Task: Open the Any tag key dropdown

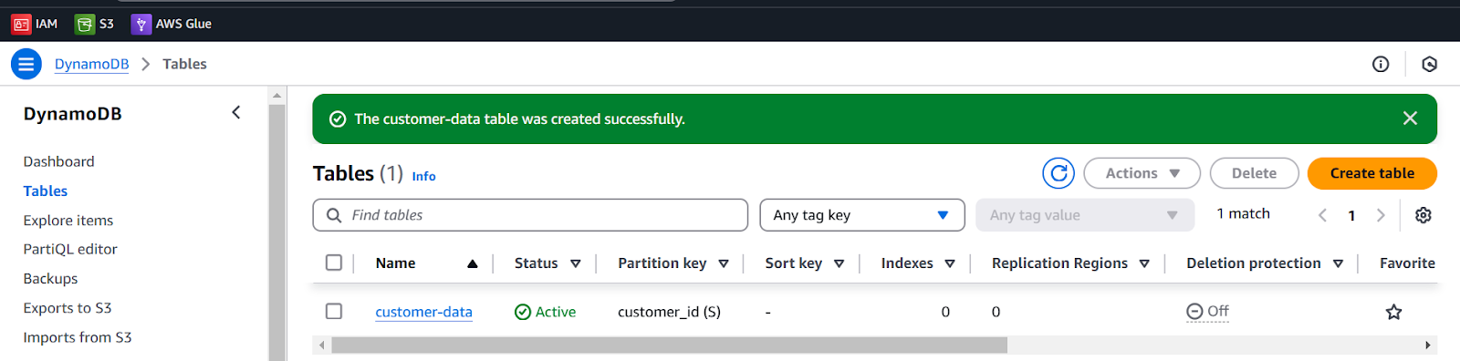Action: [862, 215]
